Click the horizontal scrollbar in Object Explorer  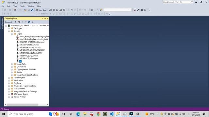tap(23, 105)
